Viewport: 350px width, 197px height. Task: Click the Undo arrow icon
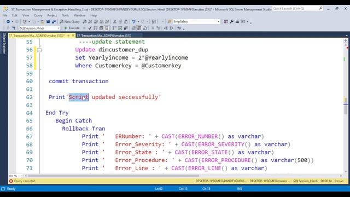pos(133,22)
